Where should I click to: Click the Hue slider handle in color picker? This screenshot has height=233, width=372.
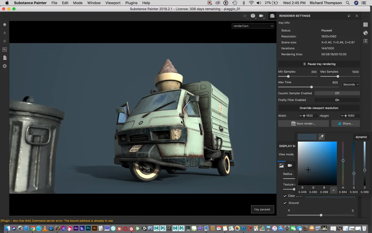click(343, 161)
